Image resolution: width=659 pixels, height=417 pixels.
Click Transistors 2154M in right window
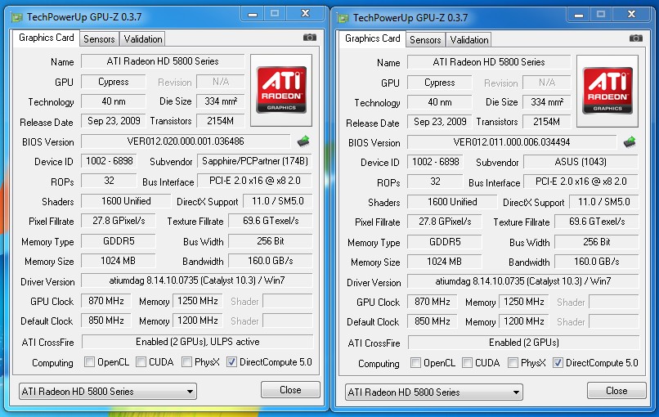(x=546, y=122)
